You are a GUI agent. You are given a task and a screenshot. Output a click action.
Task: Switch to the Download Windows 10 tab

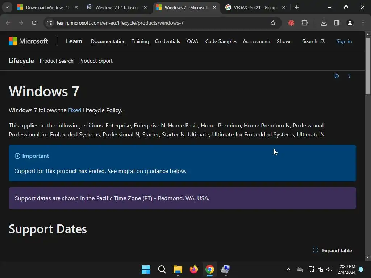click(47, 7)
